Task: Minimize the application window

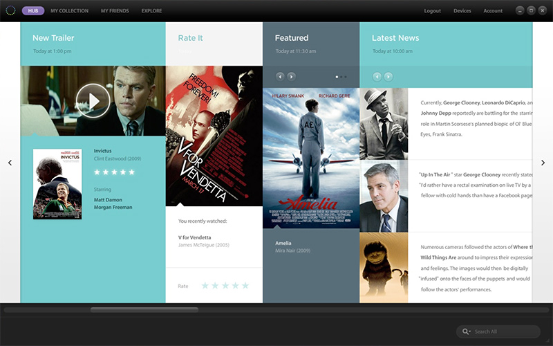Action: 520,10
